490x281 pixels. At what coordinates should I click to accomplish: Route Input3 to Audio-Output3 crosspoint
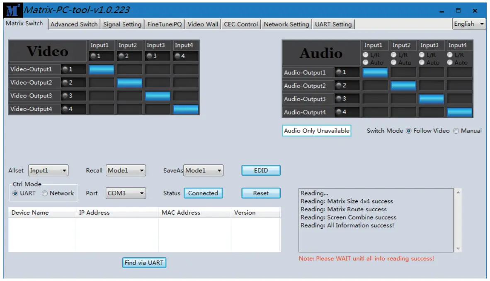(431, 99)
